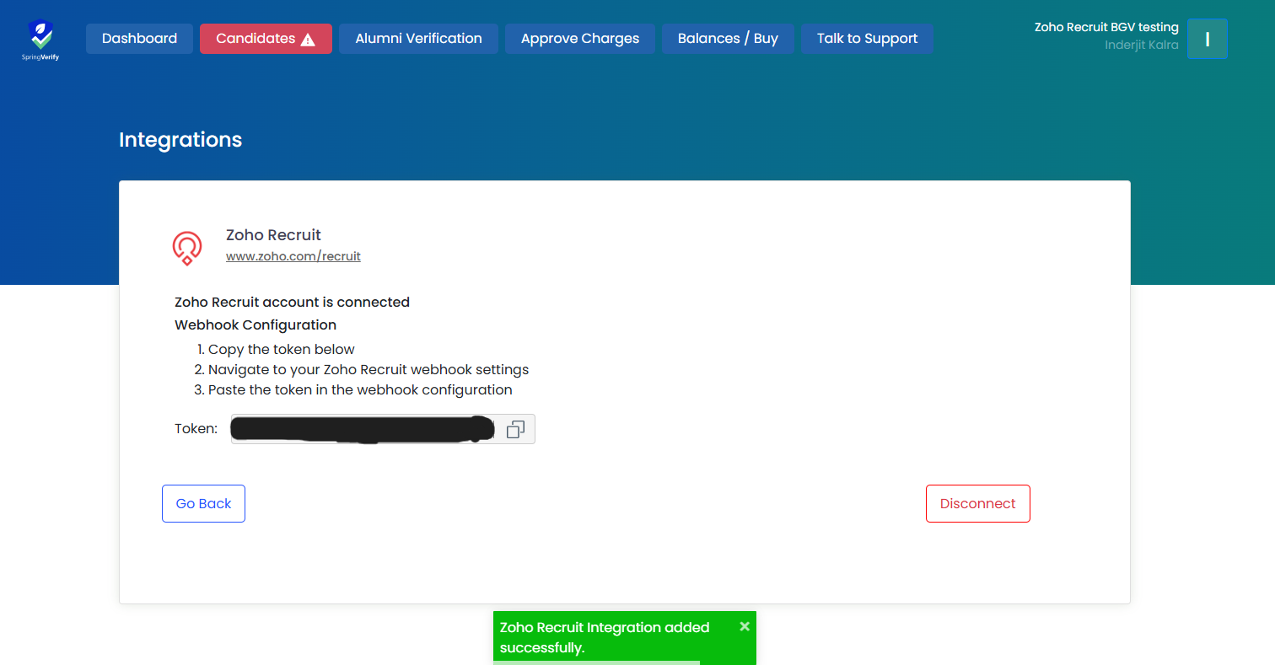The image size is (1275, 665).
Task: Go to Balances / Buy
Action: (x=728, y=39)
